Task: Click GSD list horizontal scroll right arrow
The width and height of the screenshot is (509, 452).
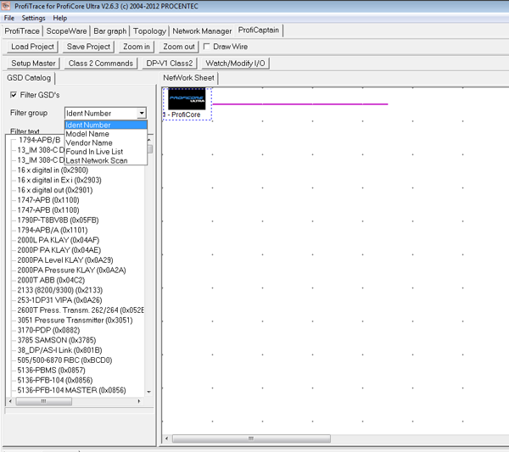Action: [x=139, y=401]
